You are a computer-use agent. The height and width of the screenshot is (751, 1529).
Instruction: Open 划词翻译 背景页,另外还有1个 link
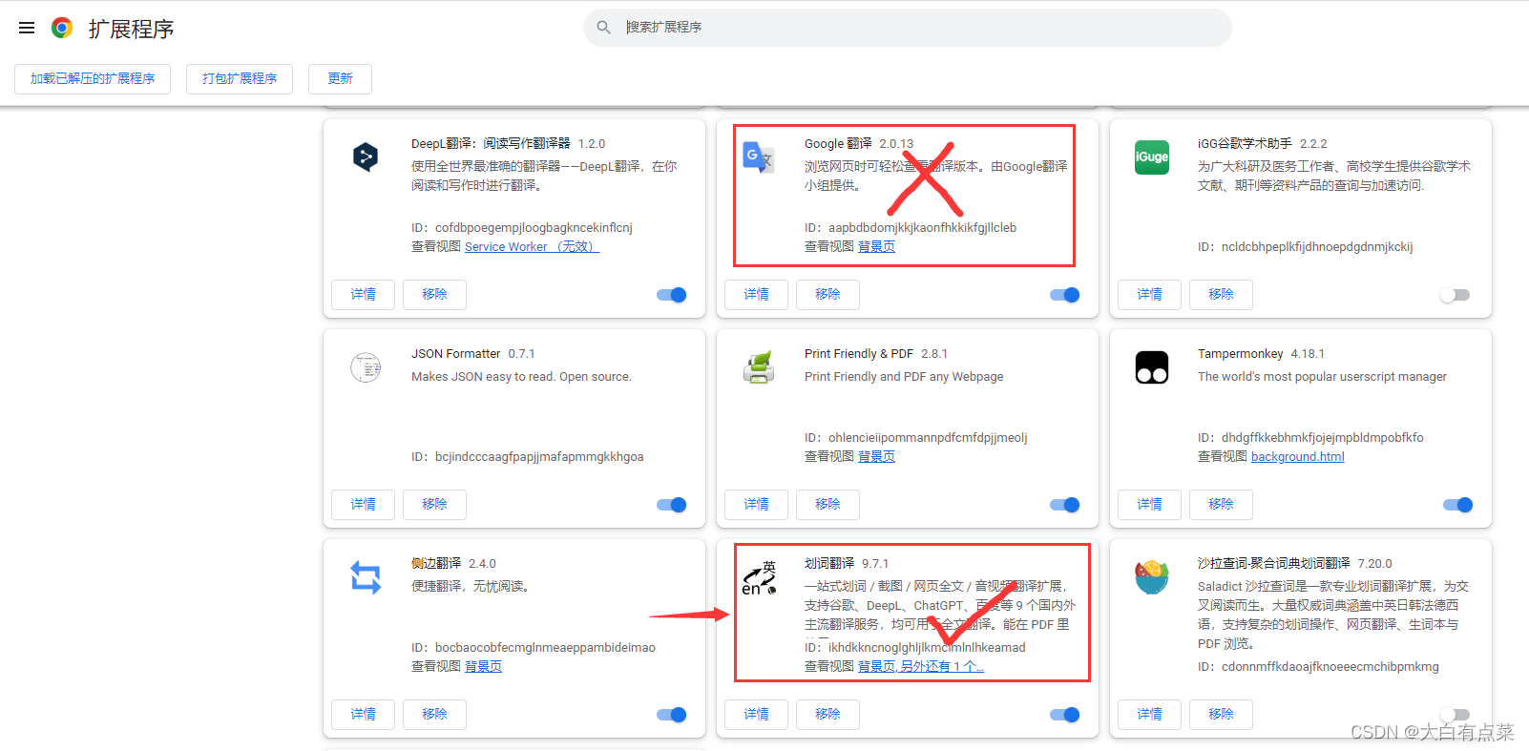(x=920, y=667)
